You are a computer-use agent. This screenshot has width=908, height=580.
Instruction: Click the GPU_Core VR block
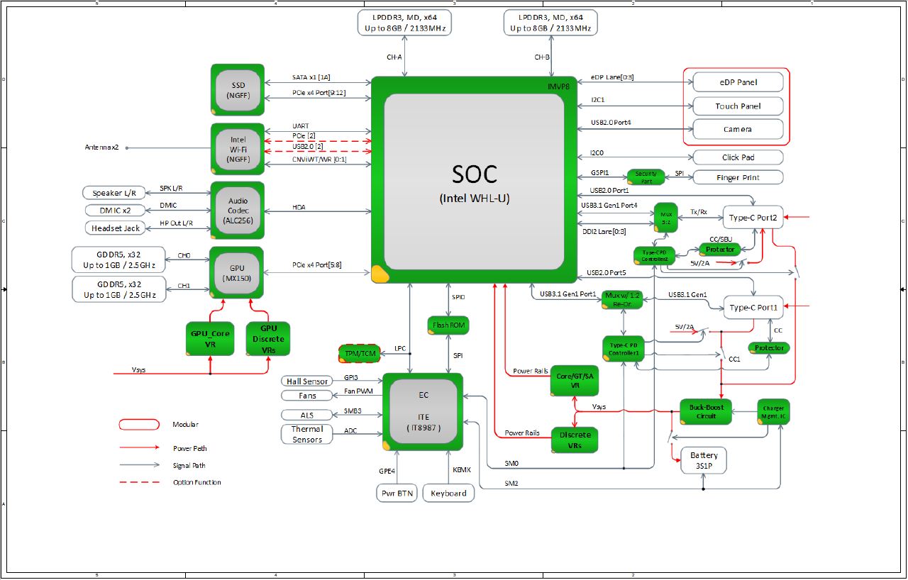(210, 338)
